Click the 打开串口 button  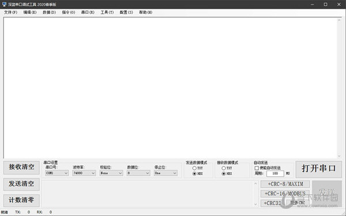coord(319,169)
